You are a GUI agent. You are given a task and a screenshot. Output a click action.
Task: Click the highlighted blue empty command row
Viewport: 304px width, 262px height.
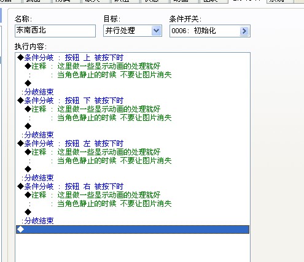point(133,229)
